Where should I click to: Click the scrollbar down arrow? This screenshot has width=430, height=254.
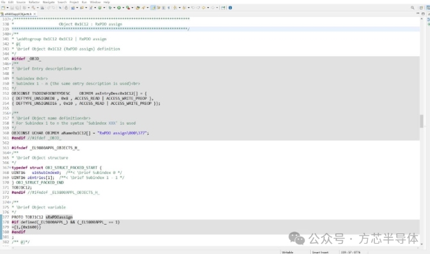coord(421,244)
